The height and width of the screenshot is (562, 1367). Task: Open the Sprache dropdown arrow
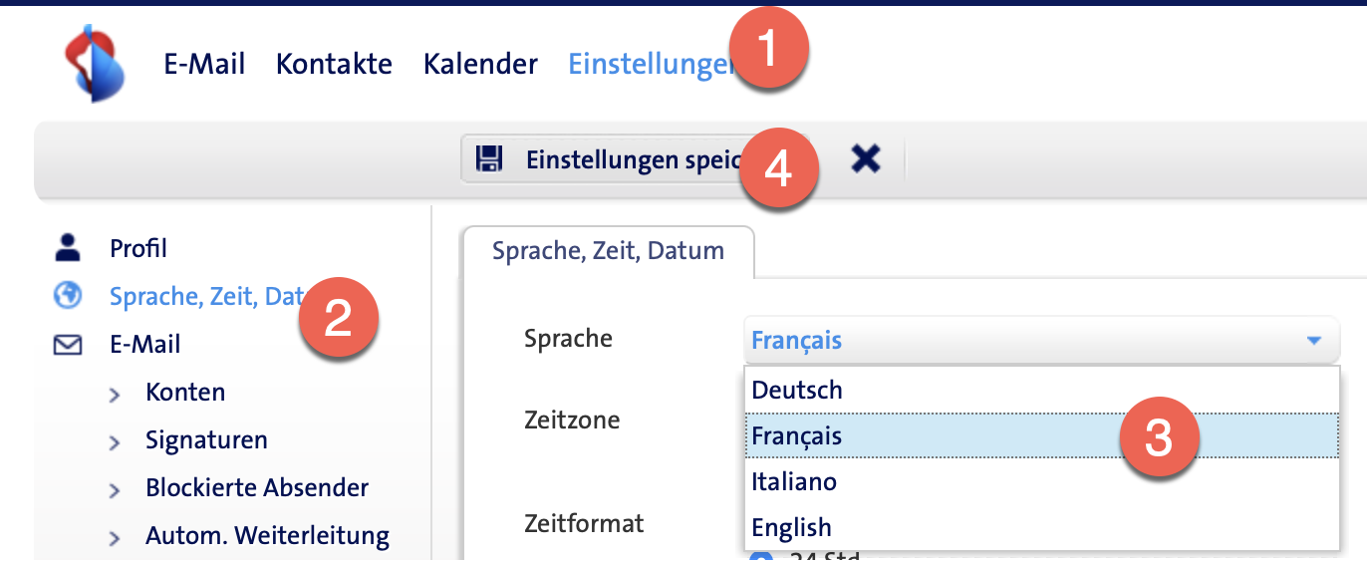pos(1314,341)
